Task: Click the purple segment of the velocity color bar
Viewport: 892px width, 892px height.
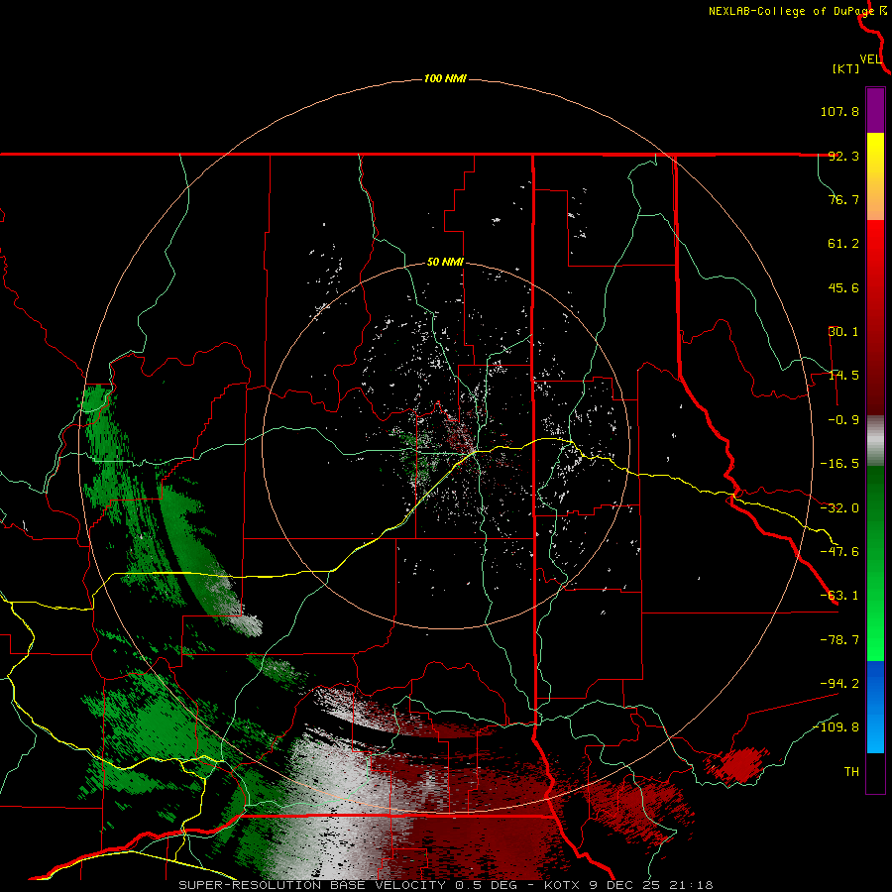Action: coord(875,110)
